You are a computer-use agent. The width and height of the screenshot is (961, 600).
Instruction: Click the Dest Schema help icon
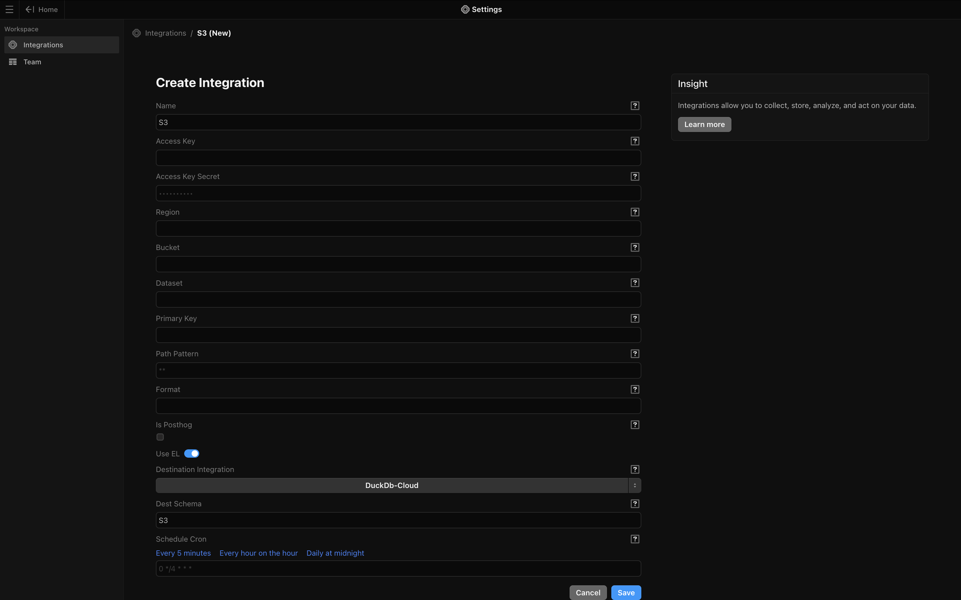click(635, 504)
